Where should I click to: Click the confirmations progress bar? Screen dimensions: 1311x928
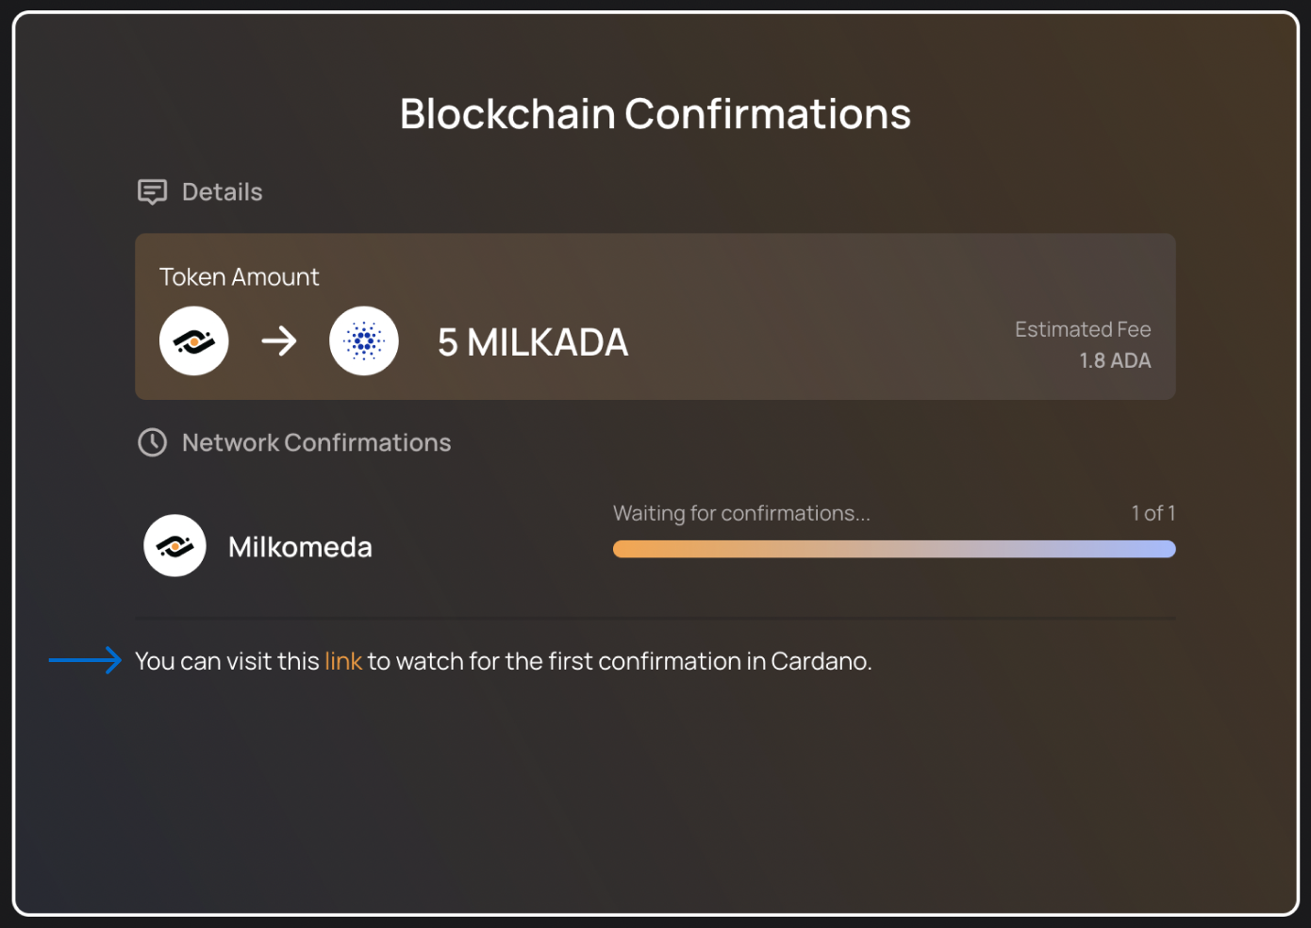(894, 549)
